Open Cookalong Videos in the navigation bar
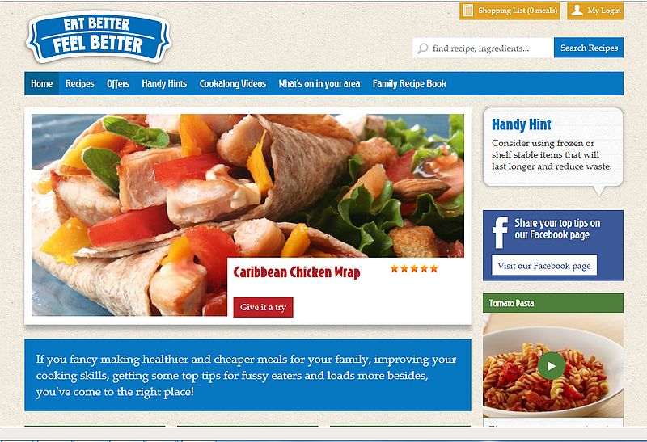The height and width of the screenshot is (442, 647). pyautogui.click(x=233, y=84)
